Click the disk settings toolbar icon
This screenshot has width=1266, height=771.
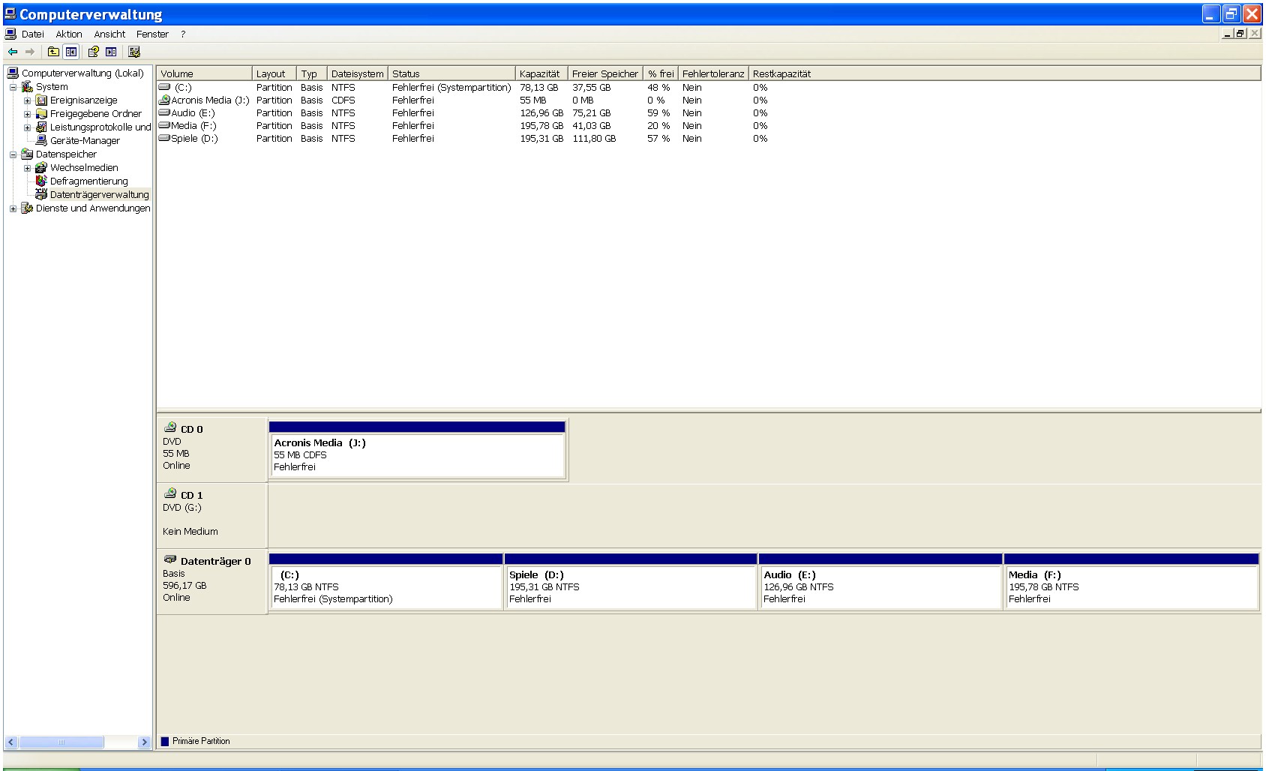pyautogui.click(x=134, y=52)
